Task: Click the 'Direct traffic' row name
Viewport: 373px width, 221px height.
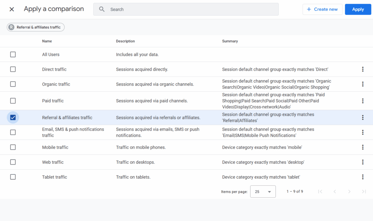Action: click(54, 69)
